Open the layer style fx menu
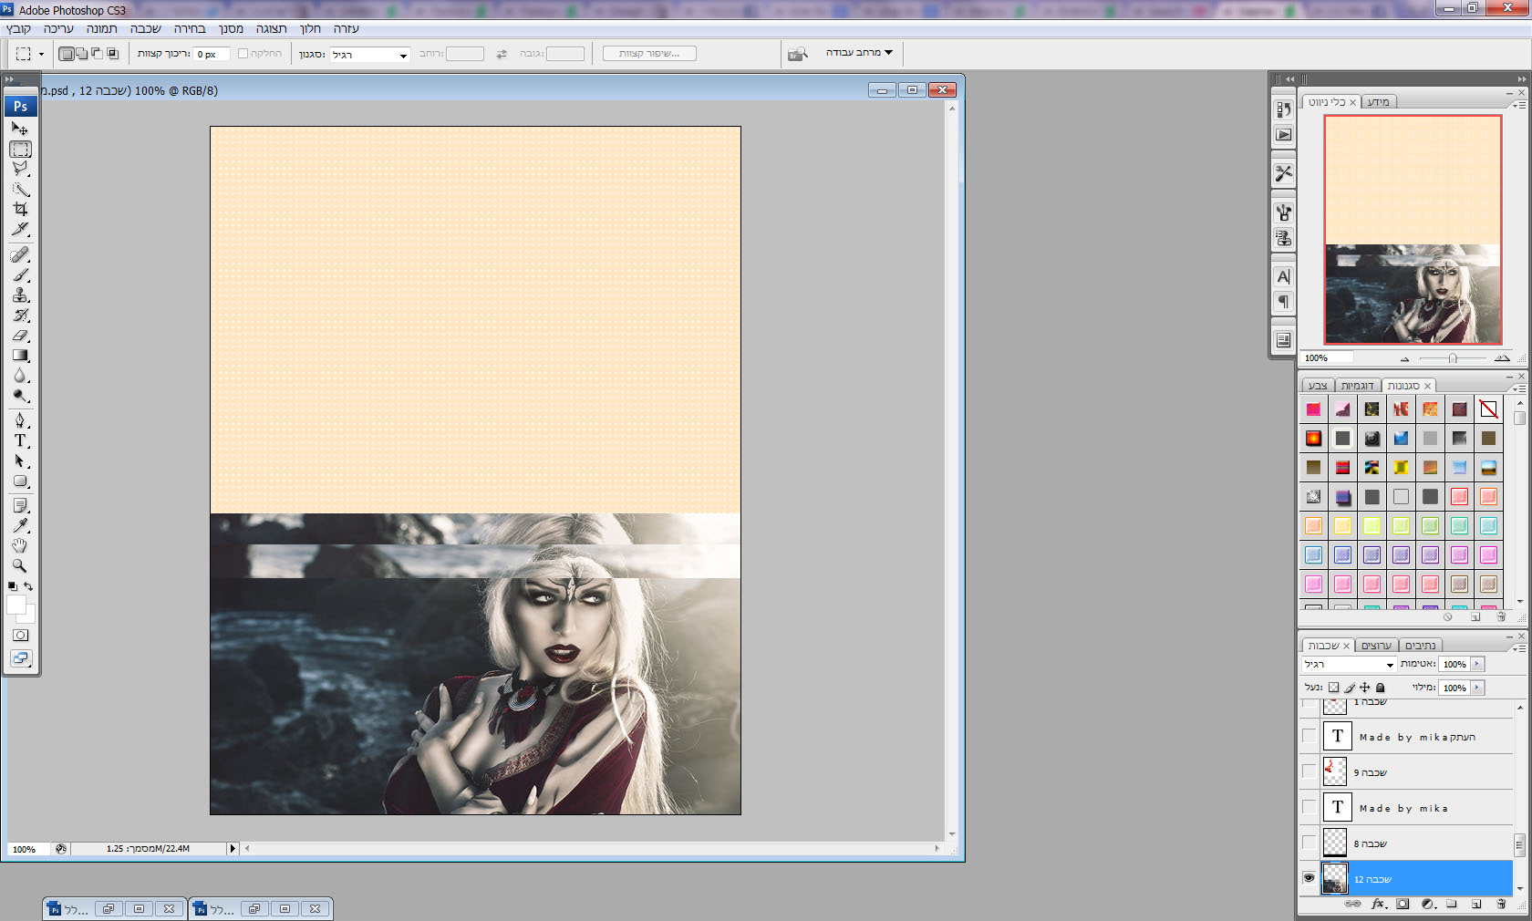 [x=1378, y=905]
